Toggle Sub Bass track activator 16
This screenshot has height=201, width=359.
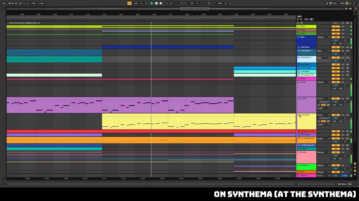[336, 47]
